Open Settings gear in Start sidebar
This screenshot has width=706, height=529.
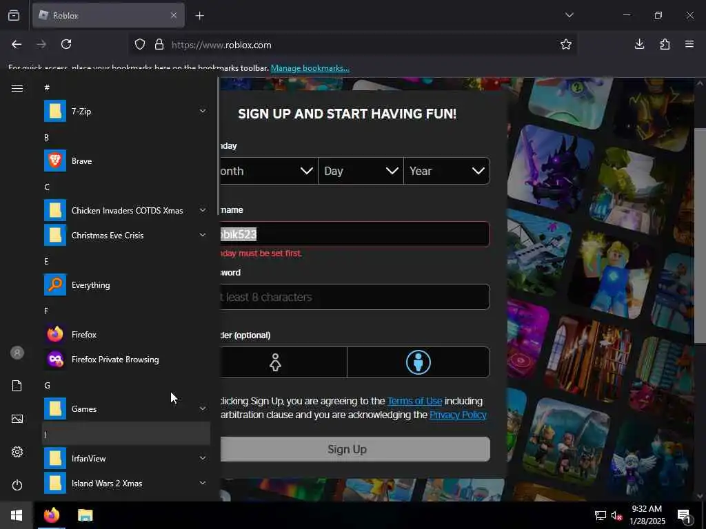point(17,452)
